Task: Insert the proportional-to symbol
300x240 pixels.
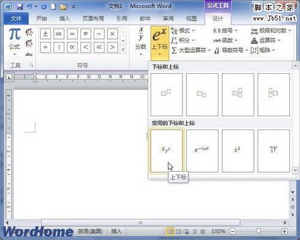Action: pos(72,47)
